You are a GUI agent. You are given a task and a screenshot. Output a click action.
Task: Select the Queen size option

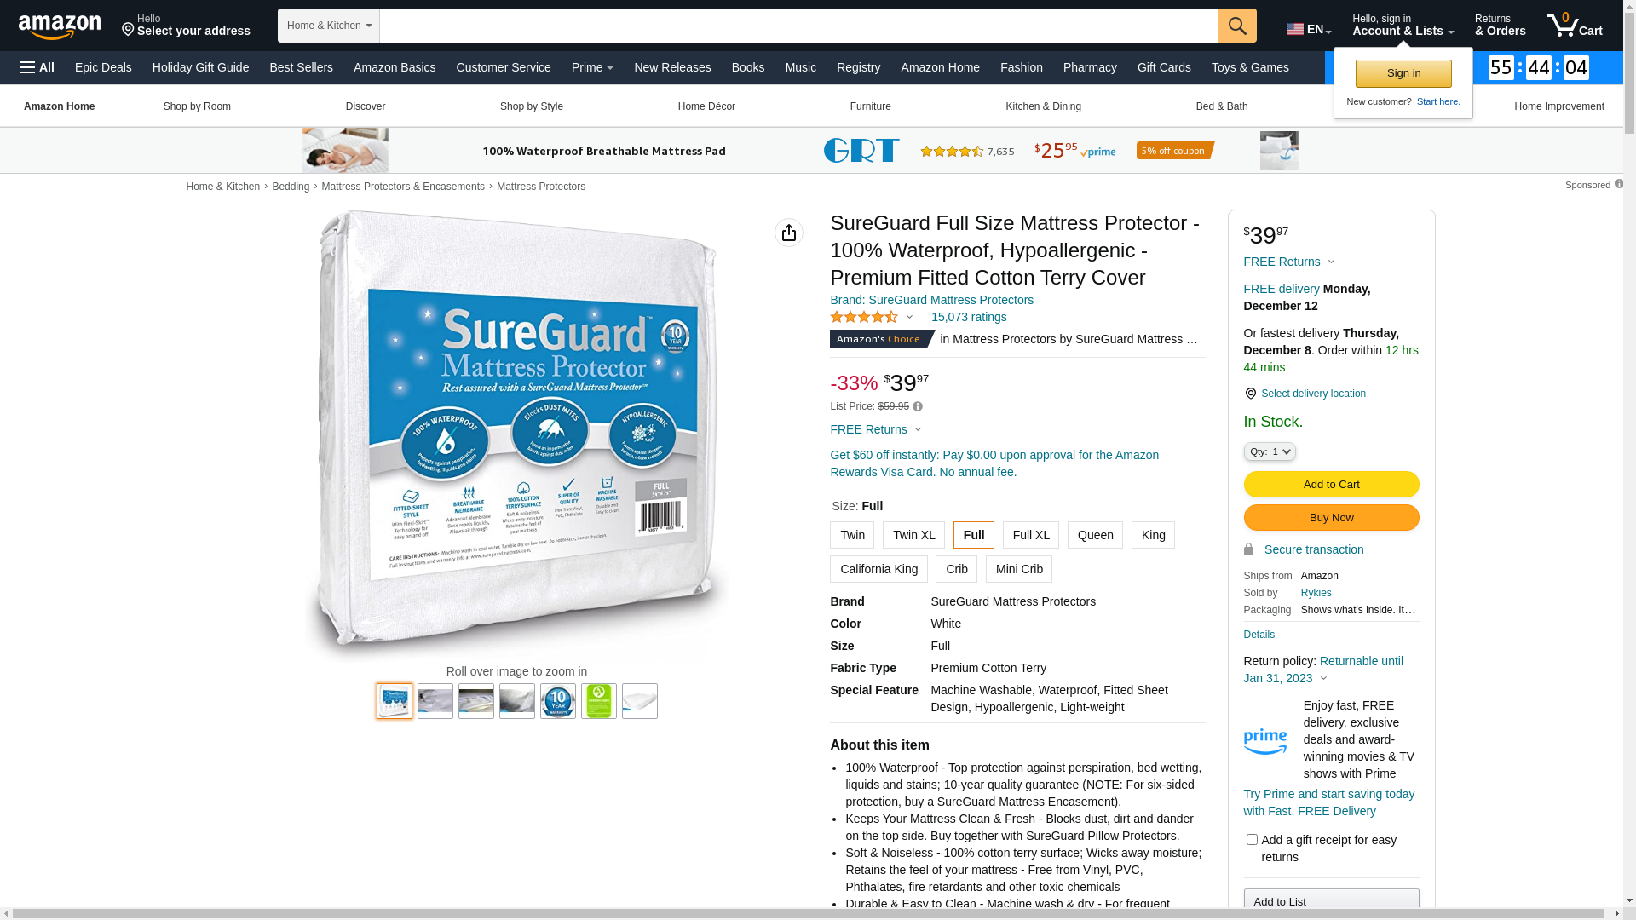[1095, 535]
